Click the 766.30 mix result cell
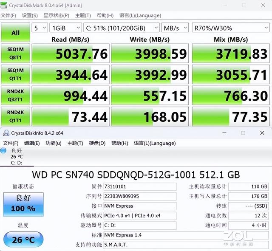 (231, 95)
